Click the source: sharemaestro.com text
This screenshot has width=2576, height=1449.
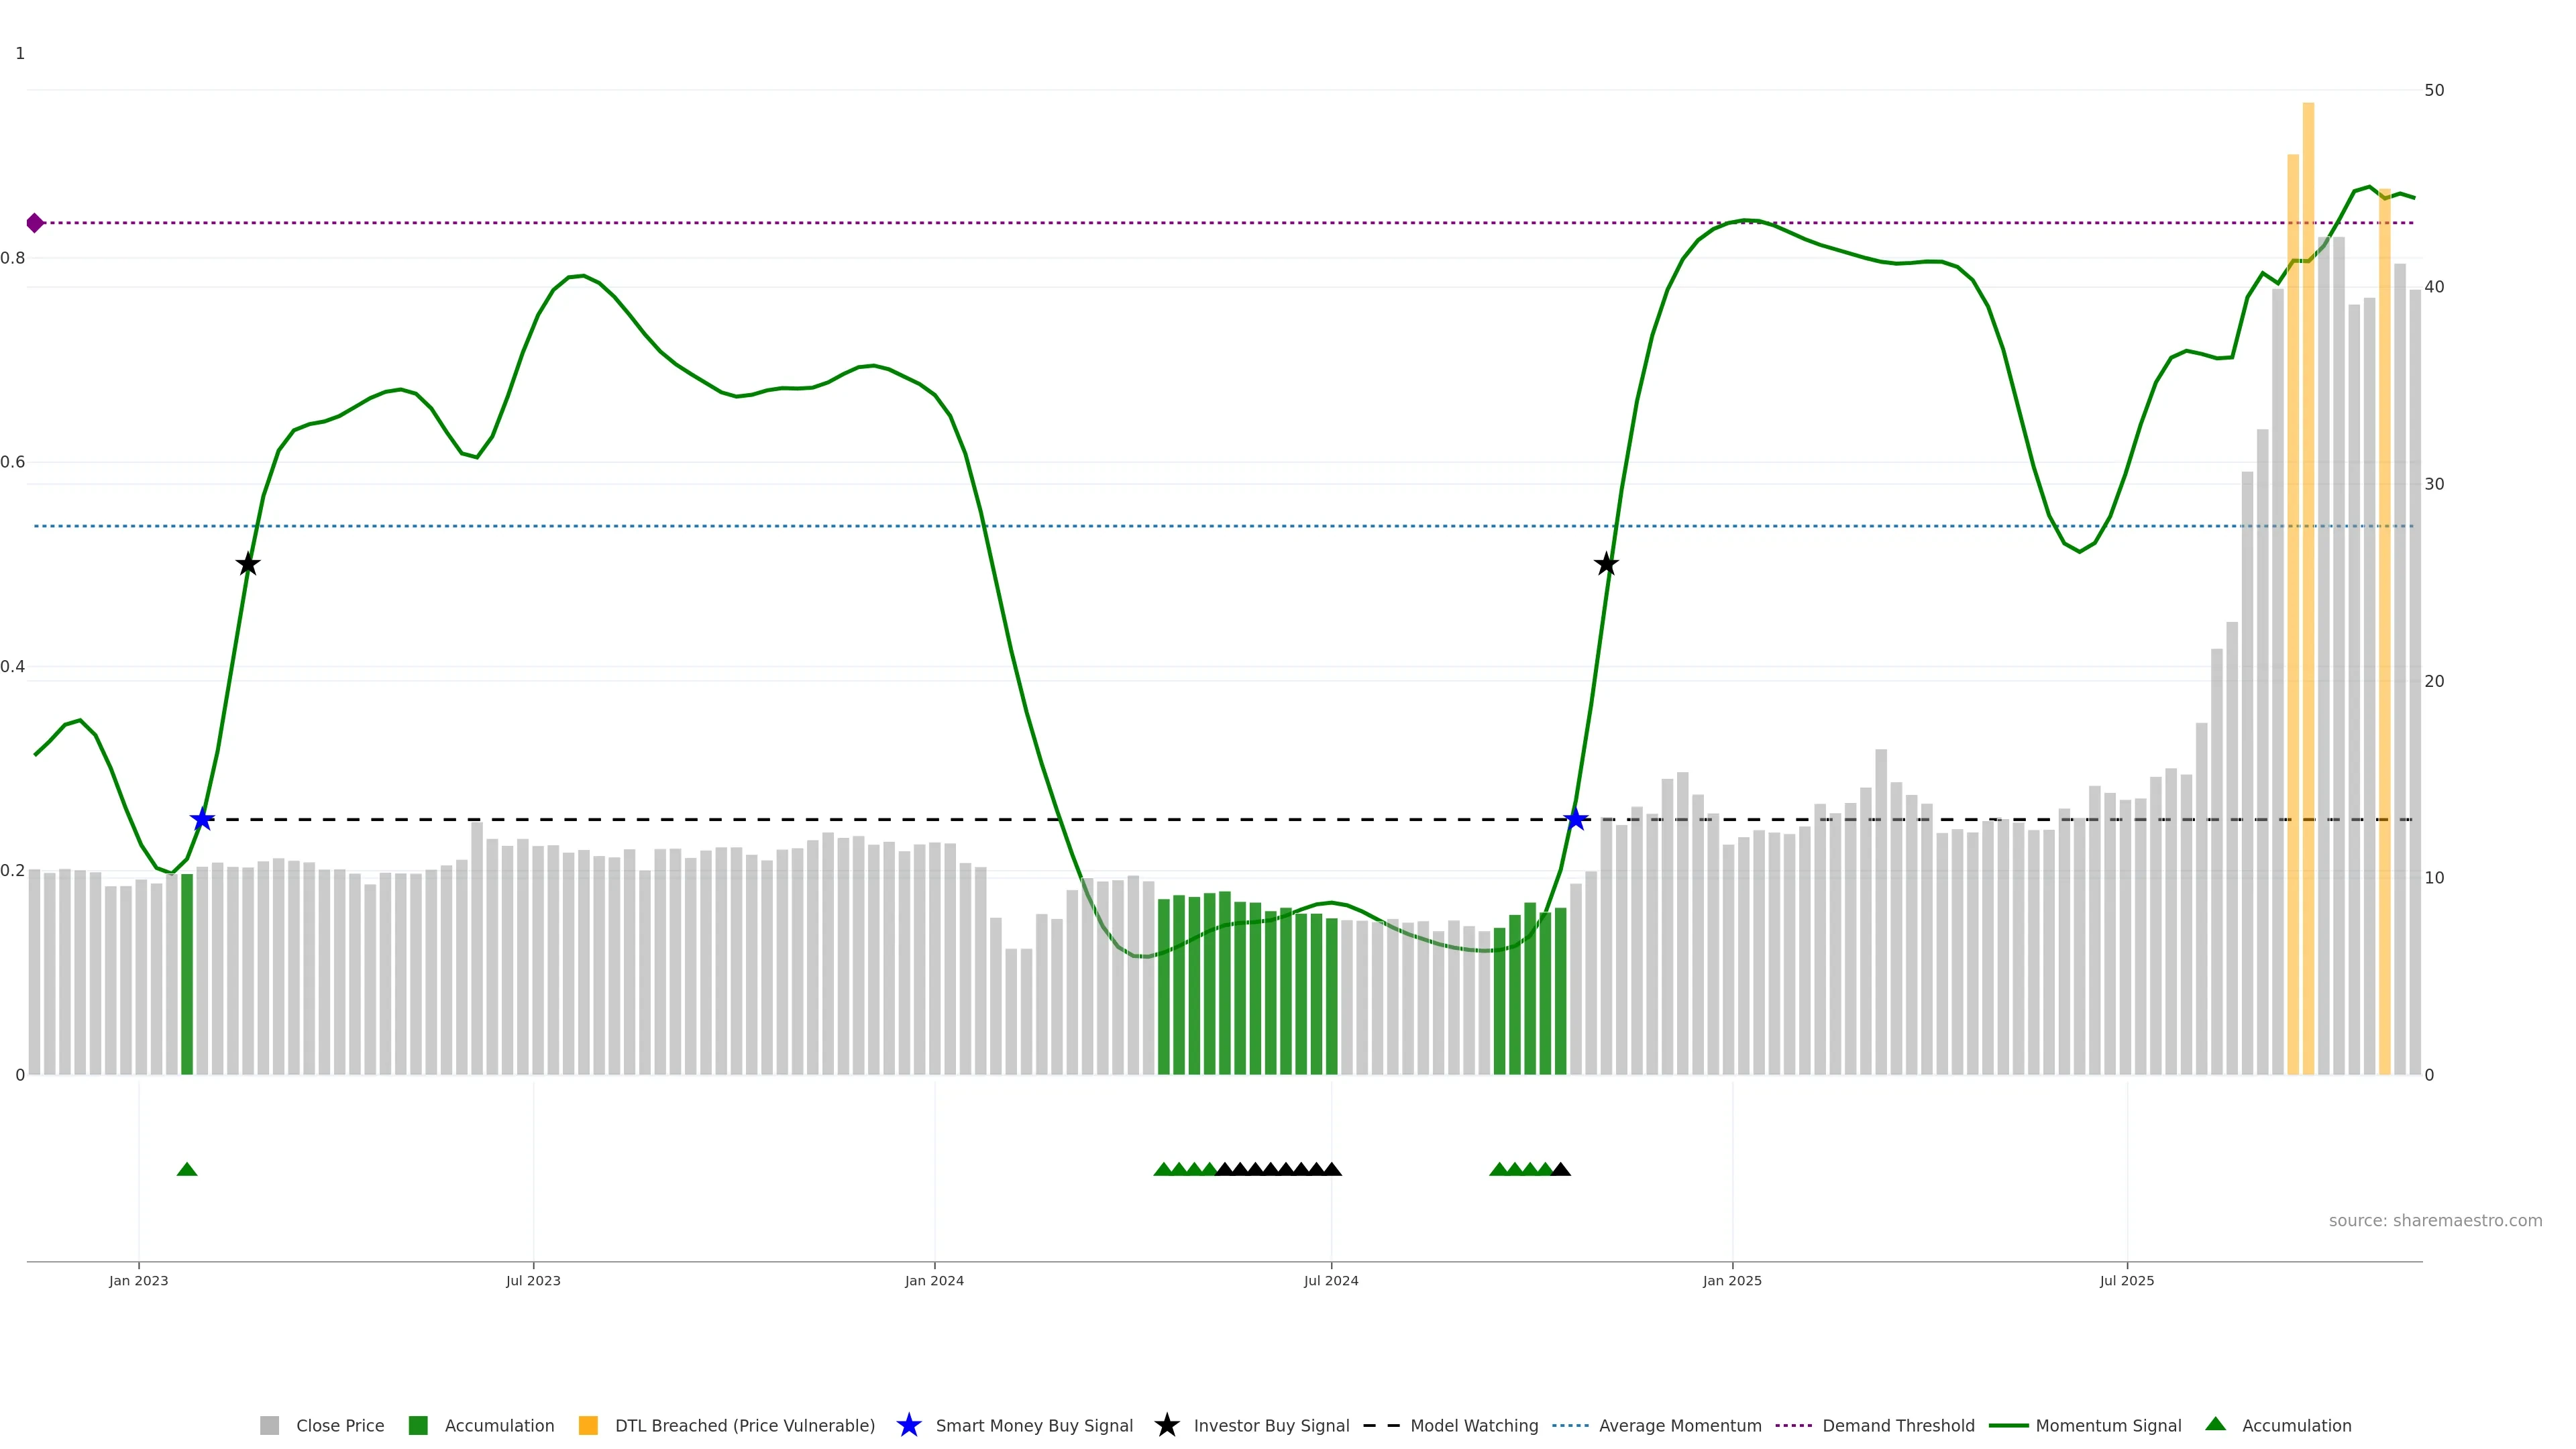[2435, 1220]
